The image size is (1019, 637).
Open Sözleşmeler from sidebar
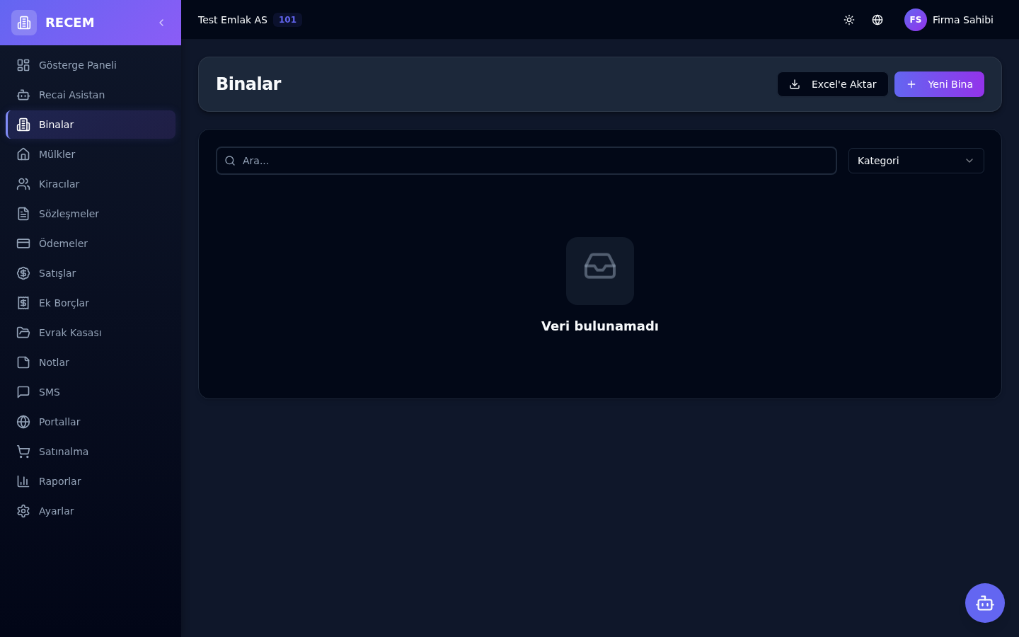click(91, 214)
